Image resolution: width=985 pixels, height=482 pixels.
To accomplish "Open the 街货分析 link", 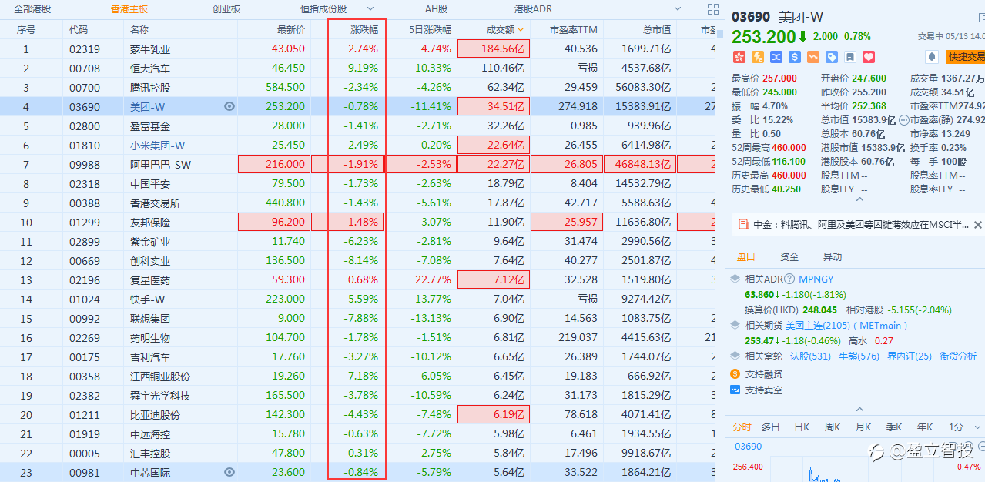I will click(958, 356).
